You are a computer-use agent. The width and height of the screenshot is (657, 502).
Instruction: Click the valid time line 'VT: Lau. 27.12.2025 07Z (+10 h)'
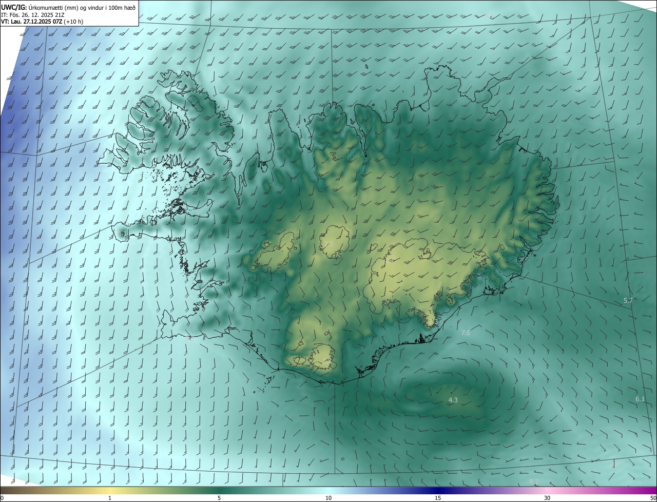pyautogui.click(x=42, y=22)
